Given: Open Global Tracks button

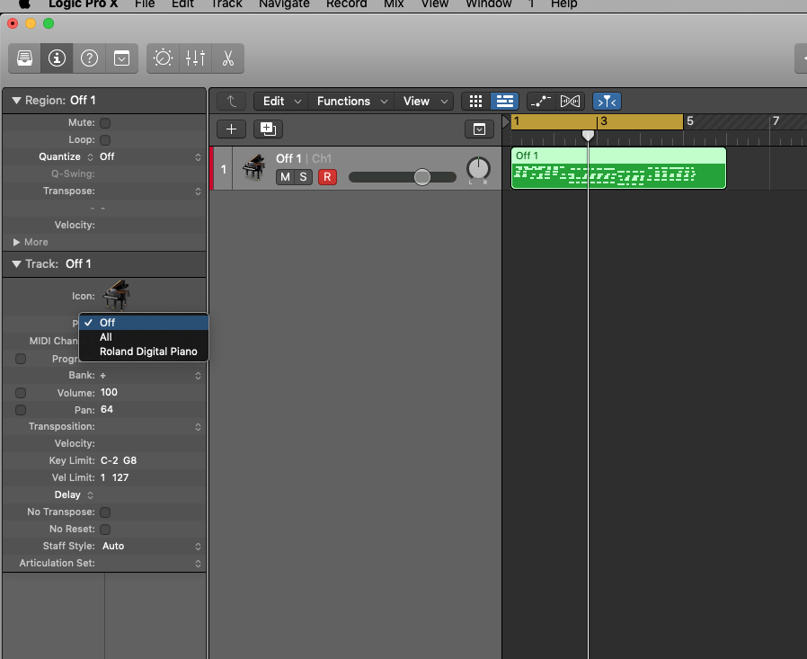Looking at the screenshot, I should pos(479,129).
